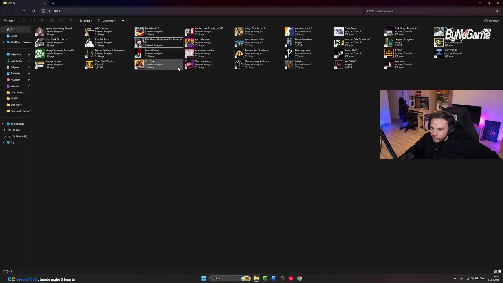Image resolution: width=503 pixels, height=283 pixels.
Task: Open the ARC Raiders shortcut icon
Action: coord(90,31)
